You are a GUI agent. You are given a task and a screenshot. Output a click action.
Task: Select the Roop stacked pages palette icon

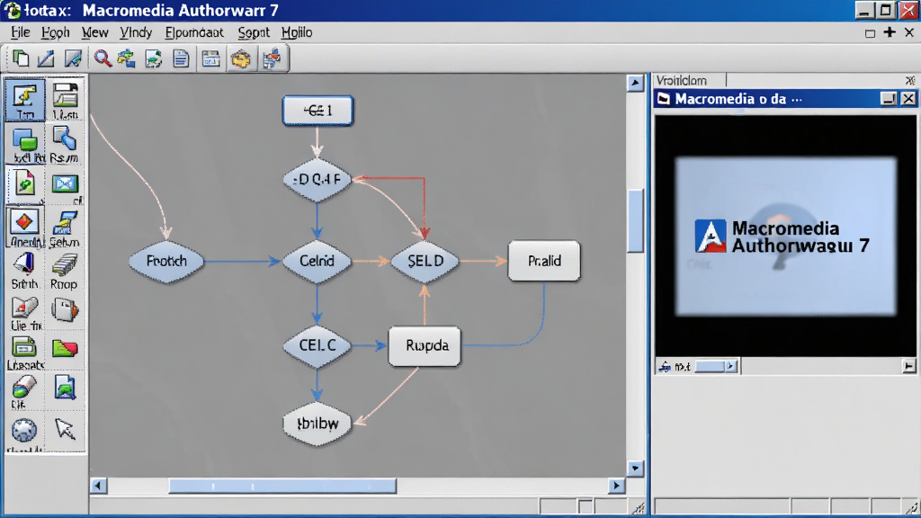(x=64, y=270)
